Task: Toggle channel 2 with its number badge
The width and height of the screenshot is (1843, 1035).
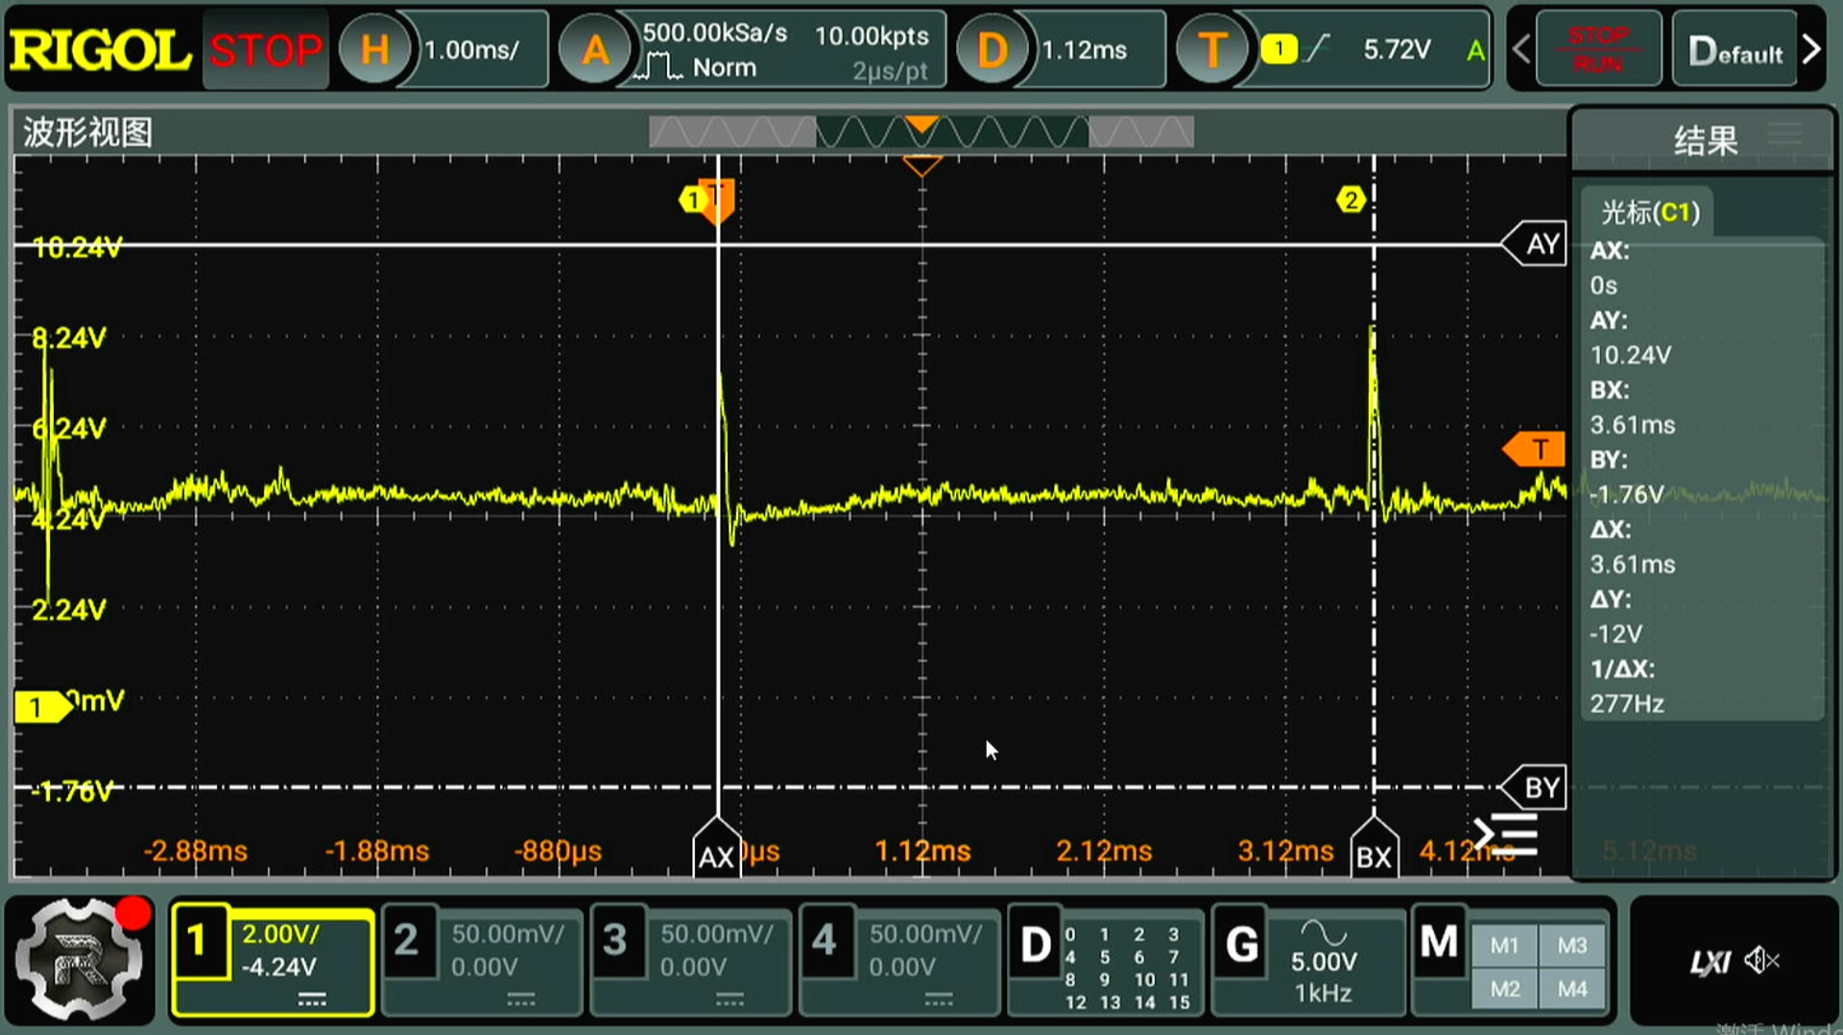Action: [x=407, y=942]
